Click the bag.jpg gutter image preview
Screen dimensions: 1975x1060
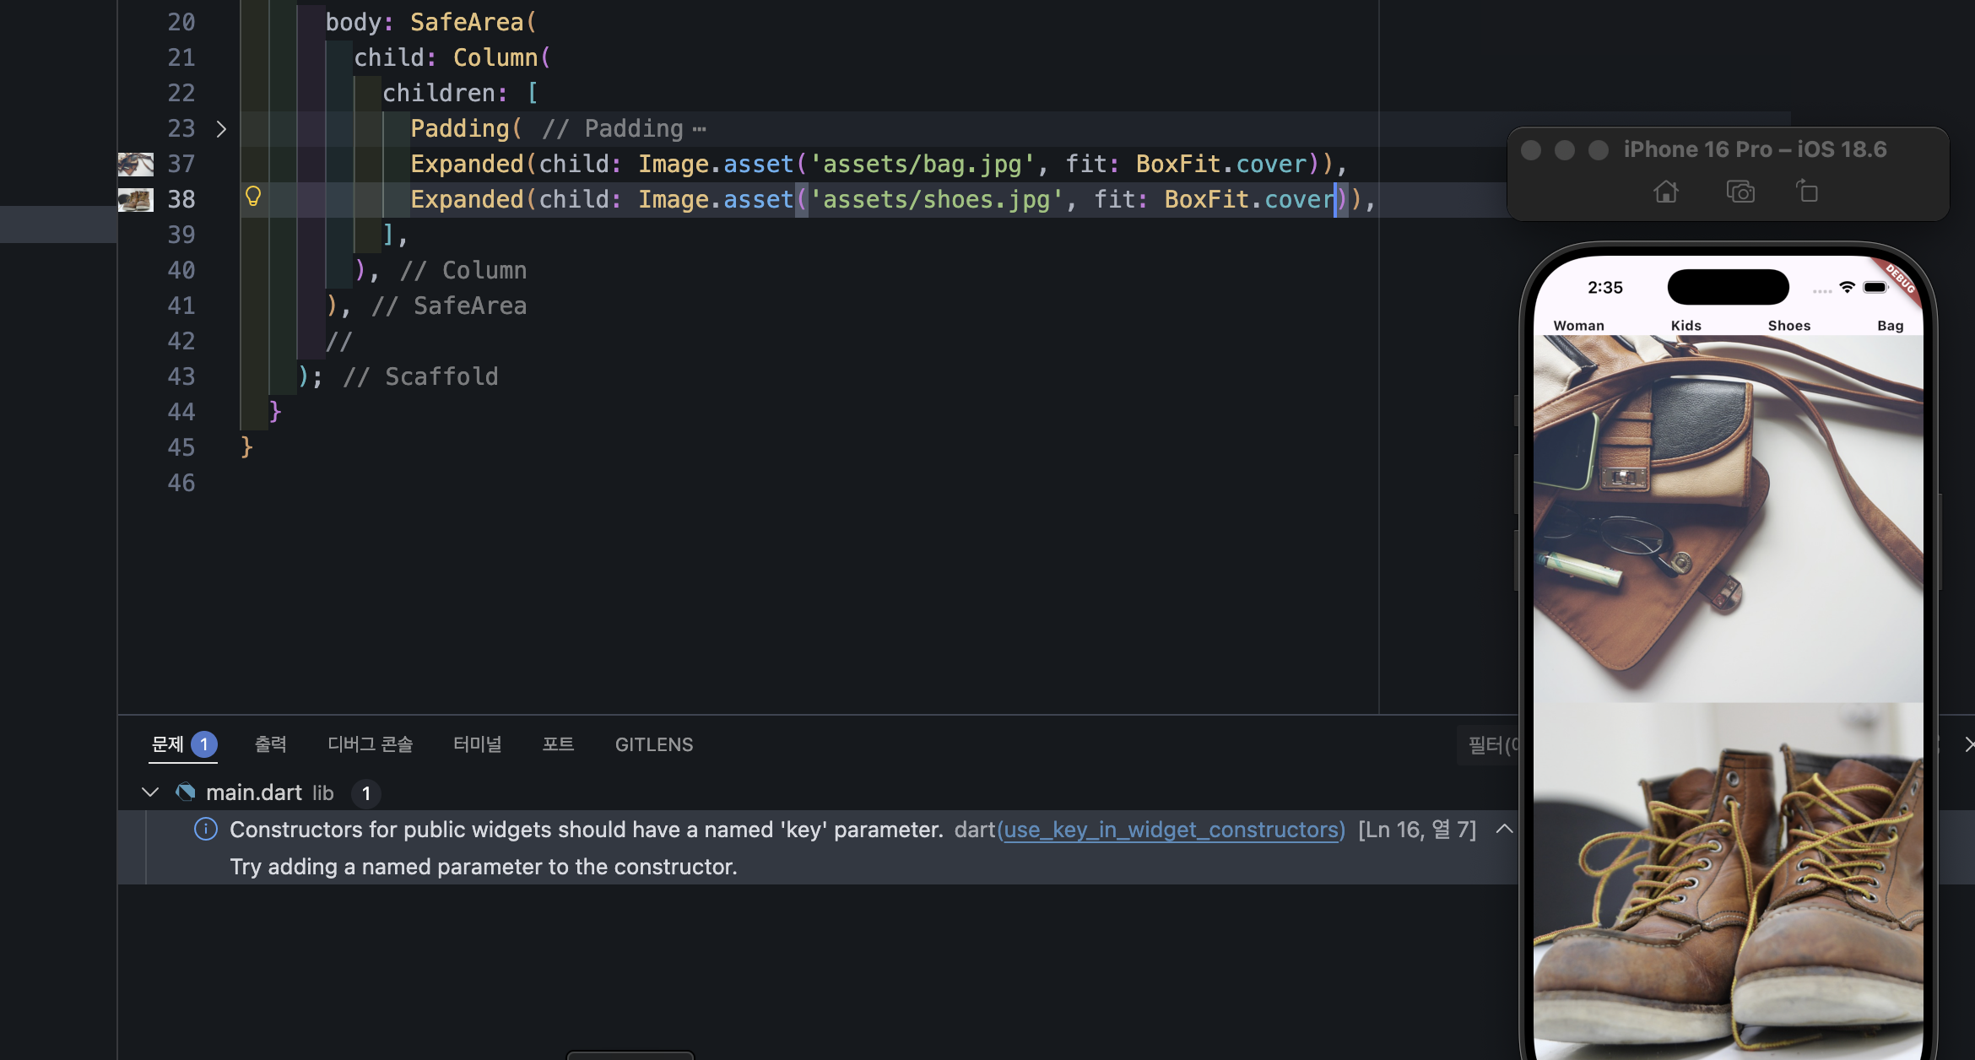(x=136, y=164)
